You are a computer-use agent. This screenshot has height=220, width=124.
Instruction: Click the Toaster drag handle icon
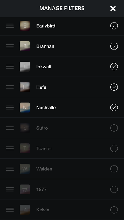coord(10,148)
